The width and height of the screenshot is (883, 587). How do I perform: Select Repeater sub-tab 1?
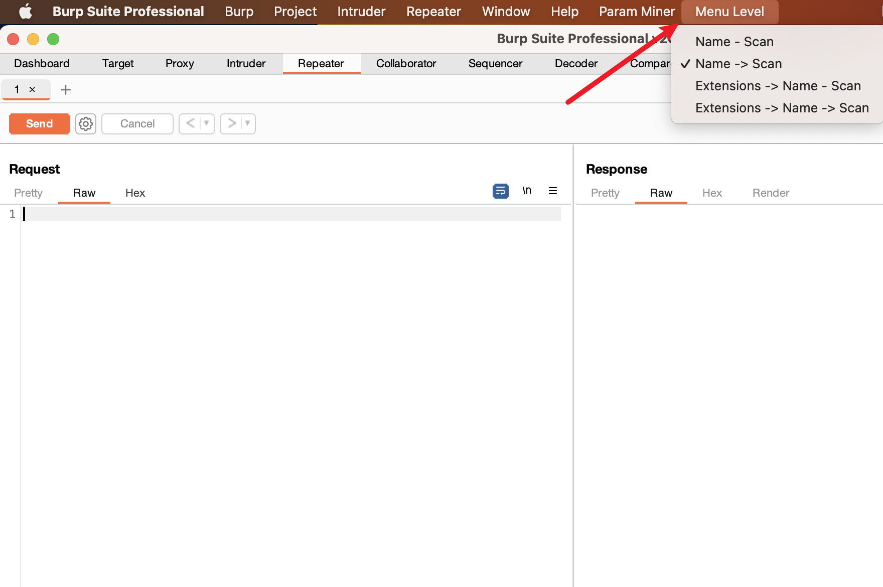point(17,89)
